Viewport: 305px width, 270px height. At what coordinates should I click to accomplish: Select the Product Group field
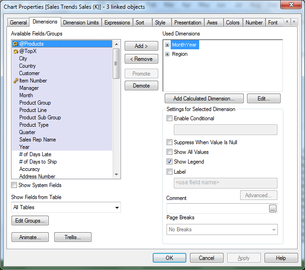tap(62, 103)
